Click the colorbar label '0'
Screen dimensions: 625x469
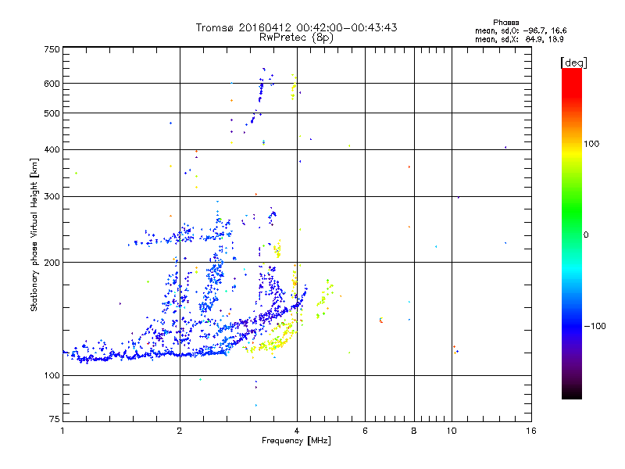click(586, 235)
